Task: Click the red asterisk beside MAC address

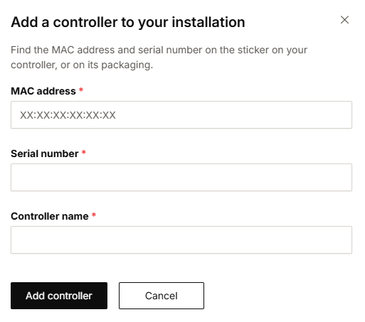Action: [81, 90]
